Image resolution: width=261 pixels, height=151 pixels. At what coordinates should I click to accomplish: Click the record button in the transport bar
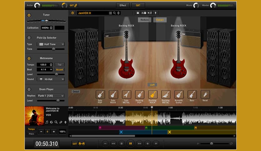coord(147,144)
